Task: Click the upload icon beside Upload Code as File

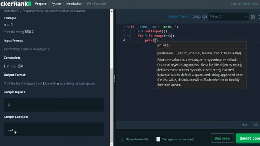Action: [123, 139]
